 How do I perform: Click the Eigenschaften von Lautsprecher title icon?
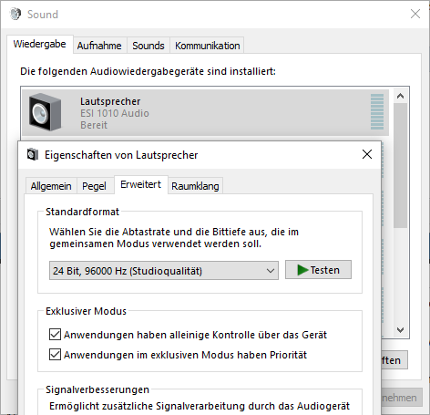point(33,154)
